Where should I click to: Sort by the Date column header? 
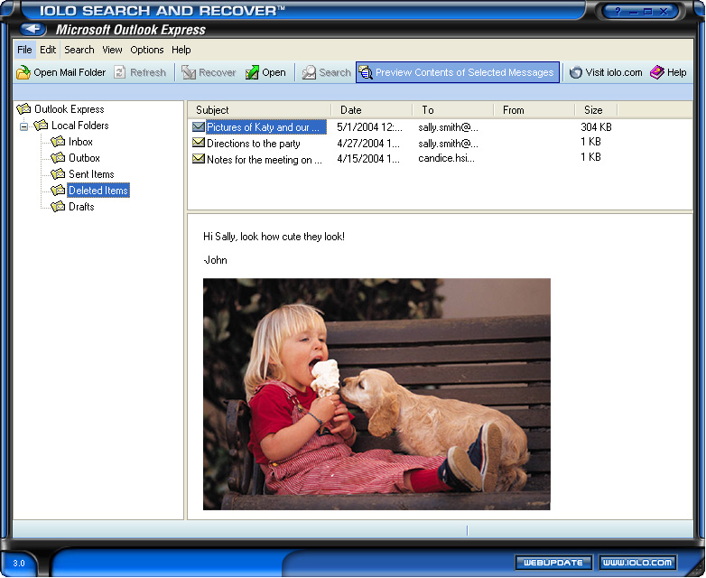click(372, 110)
